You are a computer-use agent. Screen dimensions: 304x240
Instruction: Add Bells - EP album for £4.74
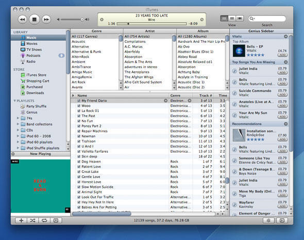[282, 55]
